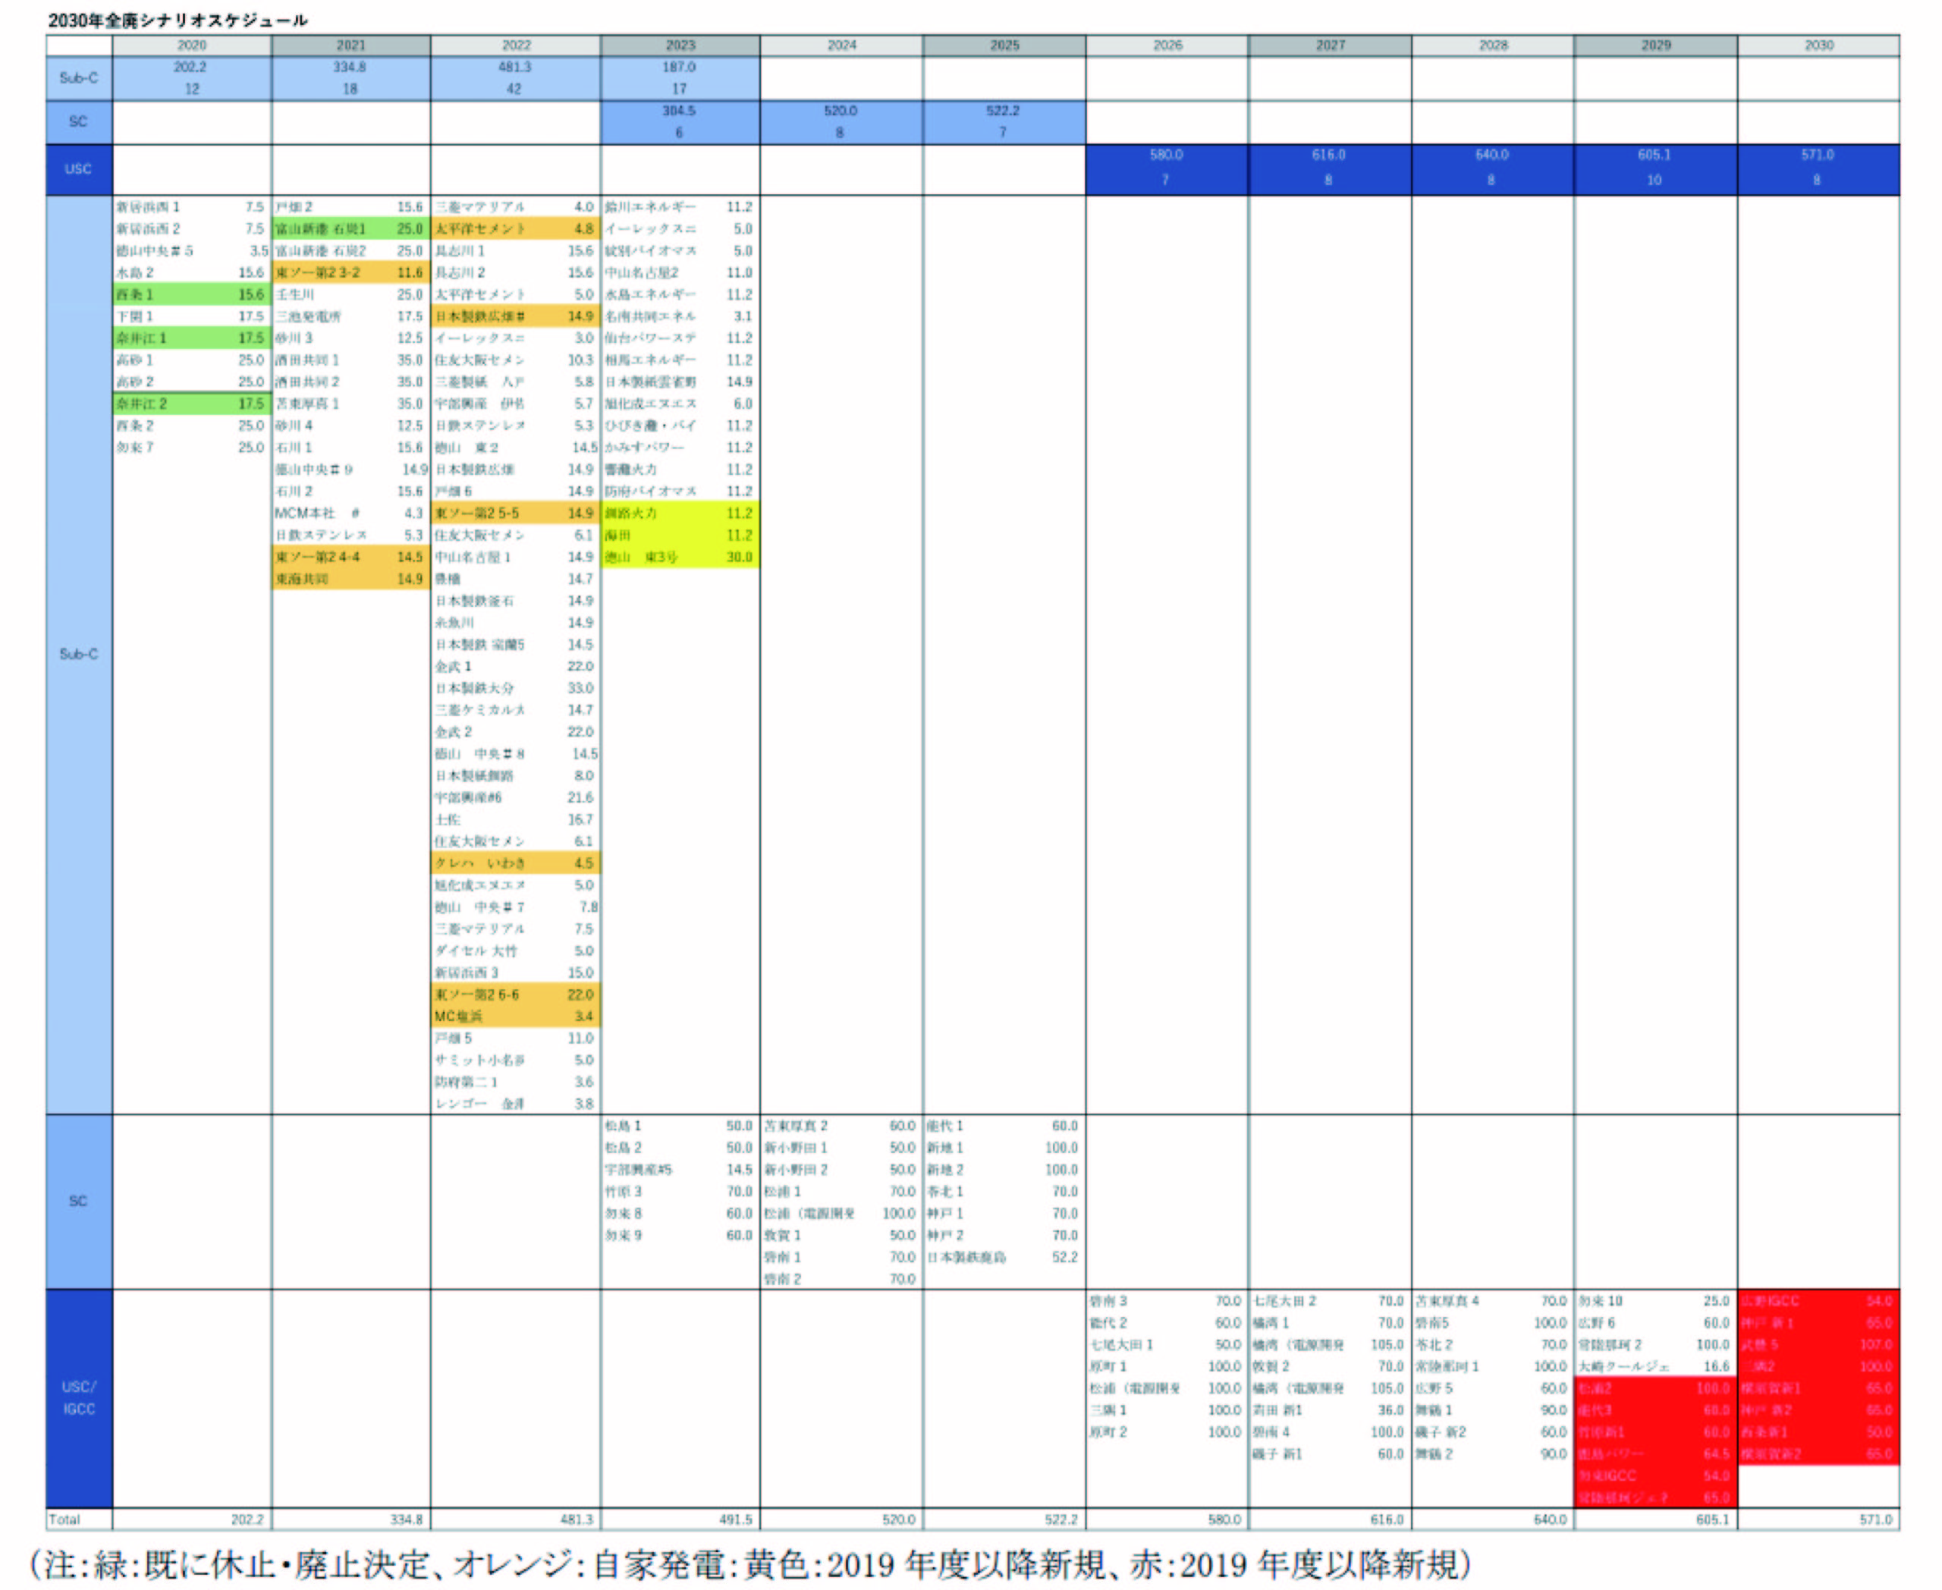Click the green 奈井江 2 row
The image size is (1942, 1590).
[x=191, y=404]
